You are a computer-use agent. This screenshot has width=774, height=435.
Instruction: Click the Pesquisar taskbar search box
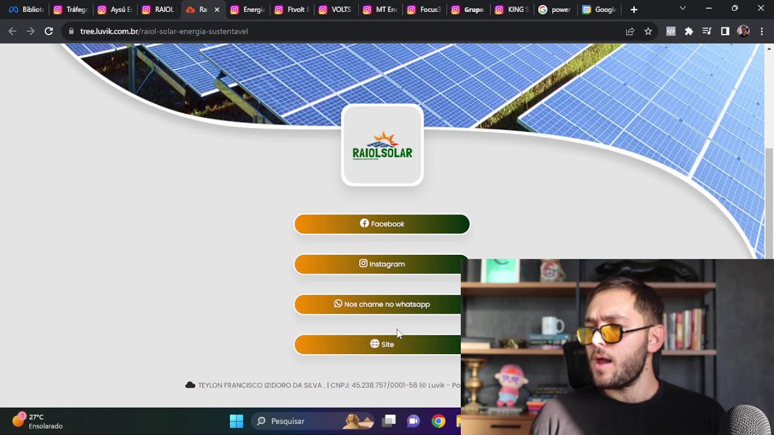tap(313, 421)
